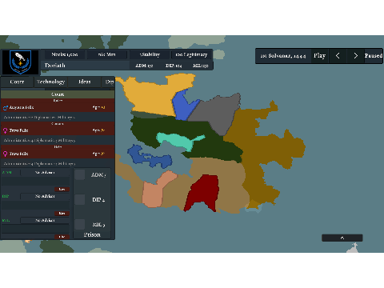The image size is (384, 288).
Task: Click the square icon next to MIL 3
Action: (80, 224)
